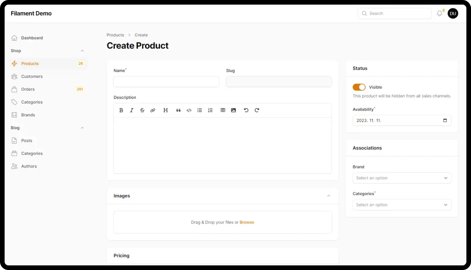This screenshot has width=471, height=270.
Task: Focus the Name input field
Action: 166,81
